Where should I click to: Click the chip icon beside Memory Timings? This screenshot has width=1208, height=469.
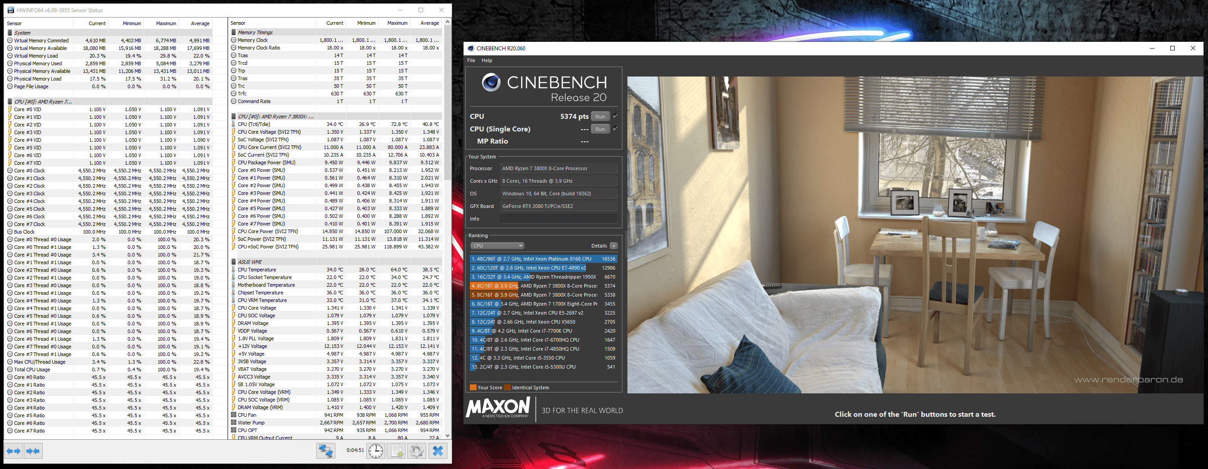(234, 32)
